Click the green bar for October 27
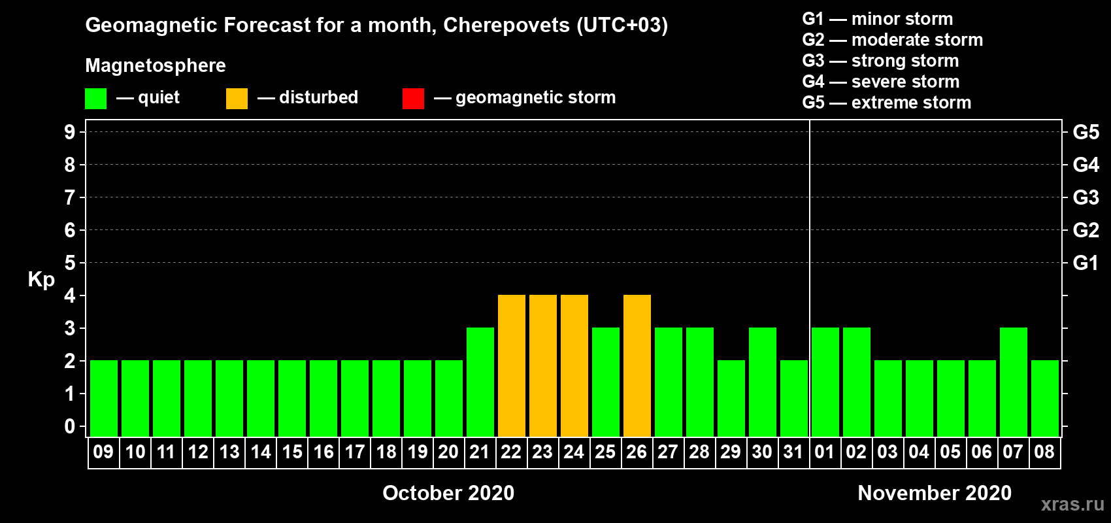The width and height of the screenshot is (1111, 523). (669, 382)
